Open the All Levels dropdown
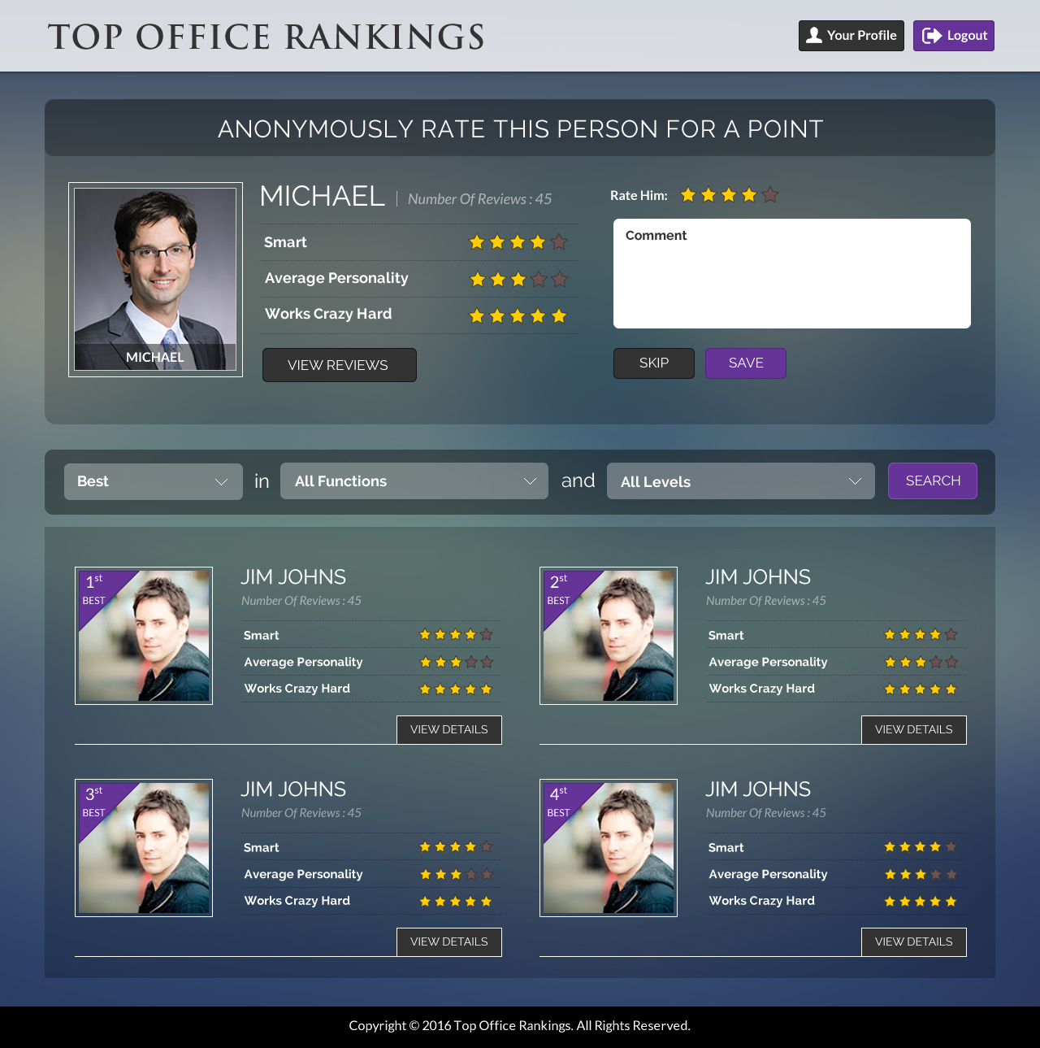 (x=740, y=481)
